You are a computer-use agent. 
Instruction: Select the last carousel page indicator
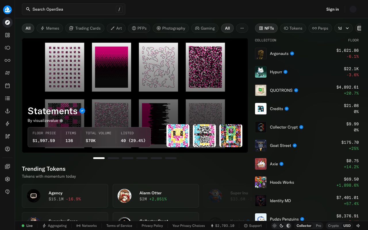171,158
